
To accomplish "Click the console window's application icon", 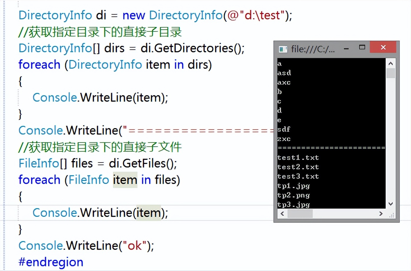I will [x=283, y=49].
